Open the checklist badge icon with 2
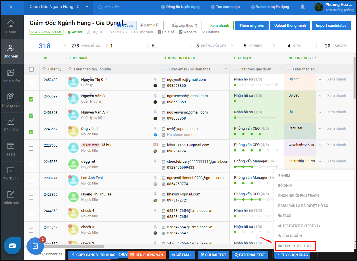This screenshot has width=357, height=261. pyautogui.click(x=35, y=246)
